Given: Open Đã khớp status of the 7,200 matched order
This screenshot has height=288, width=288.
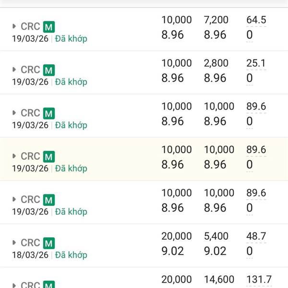Looking at the screenshot, I should 71,39.
